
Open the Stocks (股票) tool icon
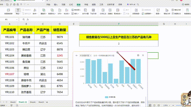coord(158,10)
